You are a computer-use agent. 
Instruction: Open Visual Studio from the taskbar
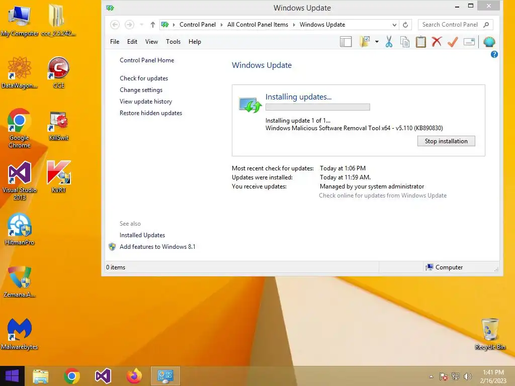coord(103,376)
